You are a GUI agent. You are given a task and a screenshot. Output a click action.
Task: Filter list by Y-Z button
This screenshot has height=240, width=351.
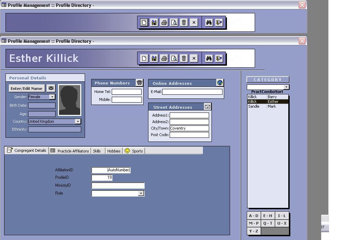[x=254, y=231]
